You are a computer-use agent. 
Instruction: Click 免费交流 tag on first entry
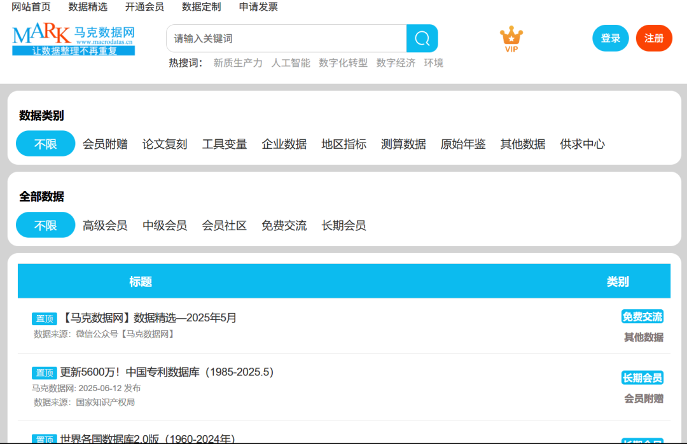click(x=642, y=317)
